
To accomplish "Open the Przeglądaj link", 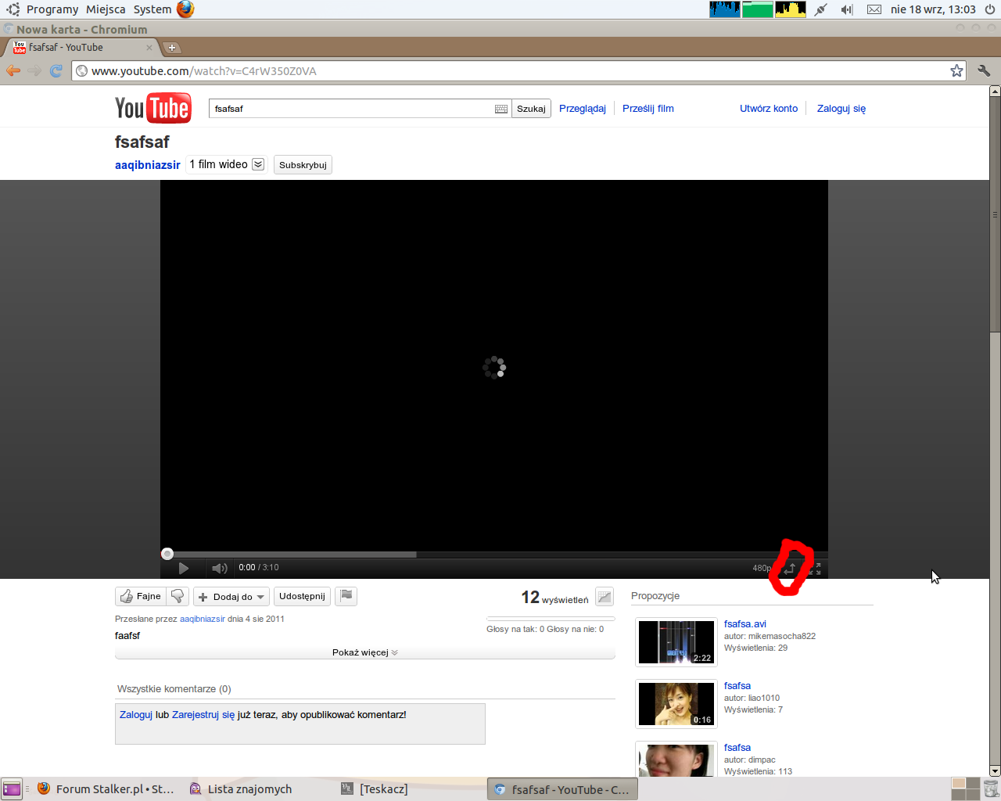I will click(583, 109).
